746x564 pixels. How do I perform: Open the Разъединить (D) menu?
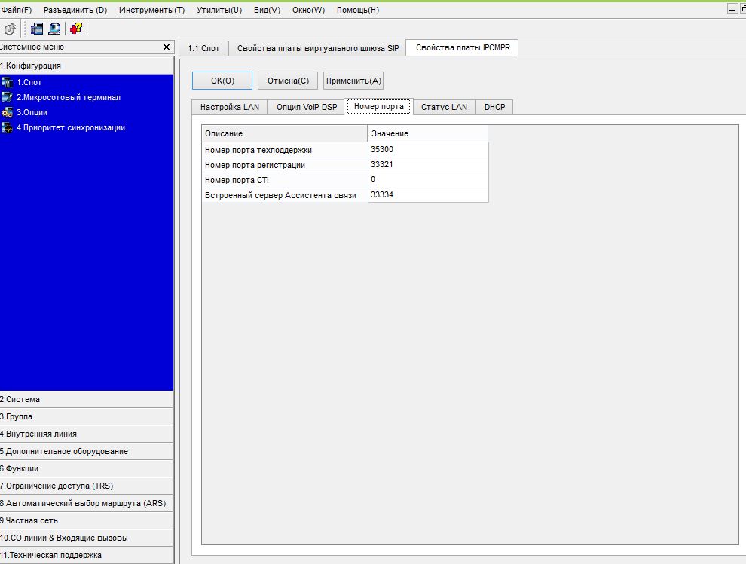point(75,10)
